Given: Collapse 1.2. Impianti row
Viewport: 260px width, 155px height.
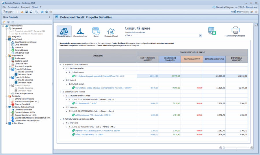Looking at the screenshot, I should coord(63,80).
